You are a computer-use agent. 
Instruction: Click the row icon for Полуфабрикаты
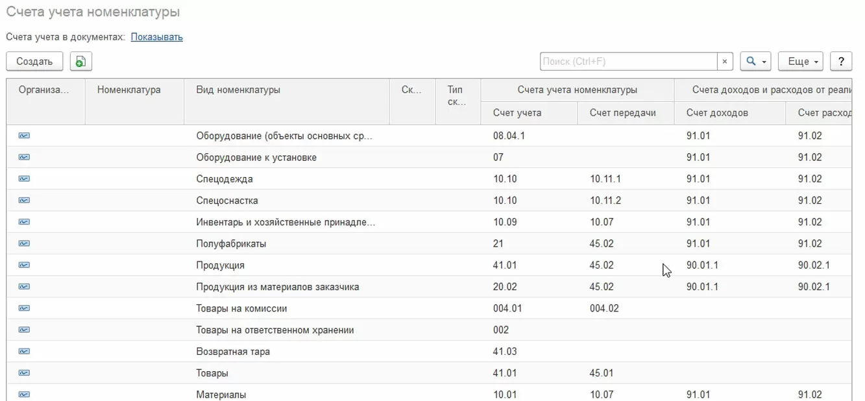point(24,243)
